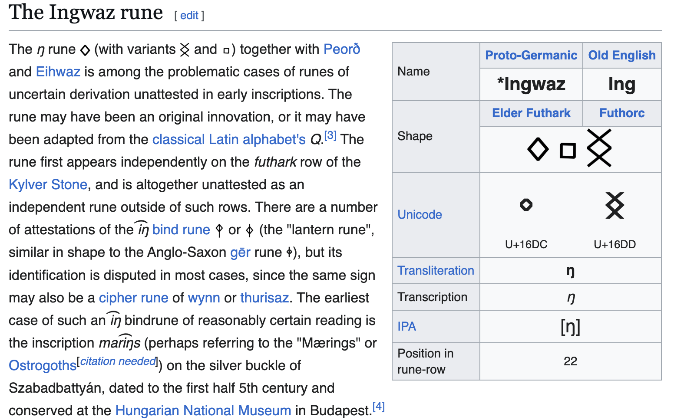Follow the classical Latin alphabet's link

229,139
